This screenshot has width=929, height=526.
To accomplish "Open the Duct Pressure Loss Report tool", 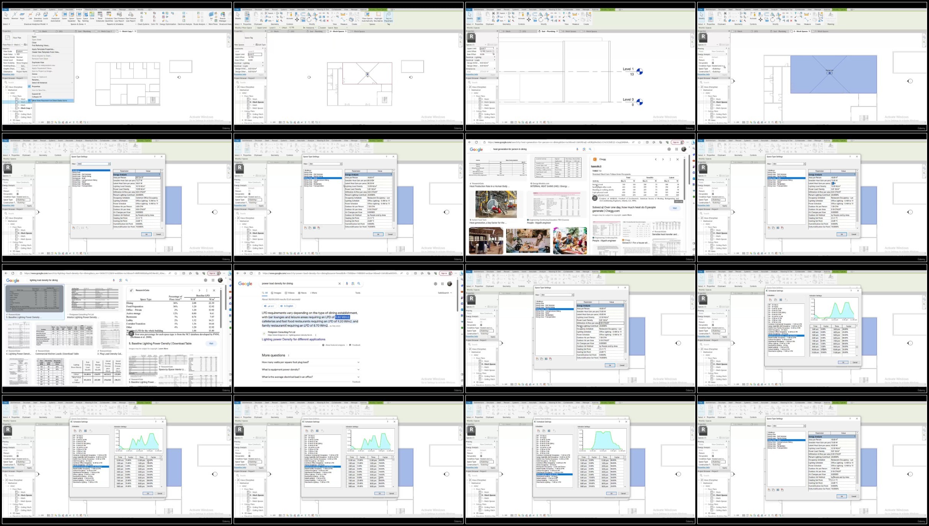I will click(x=119, y=16).
